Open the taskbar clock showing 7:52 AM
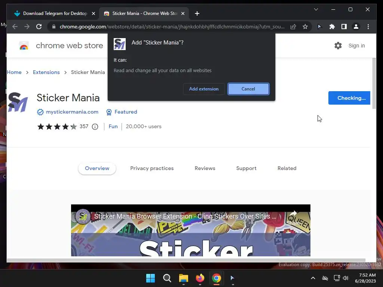This screenshot has width=383, height=287. pyautogui.click(x=365, y=278)
